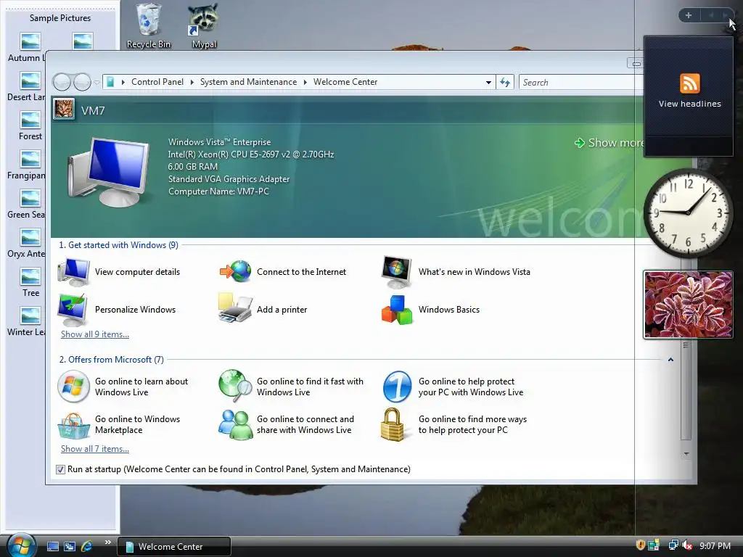Click the Back navigation button

(62, 83)
